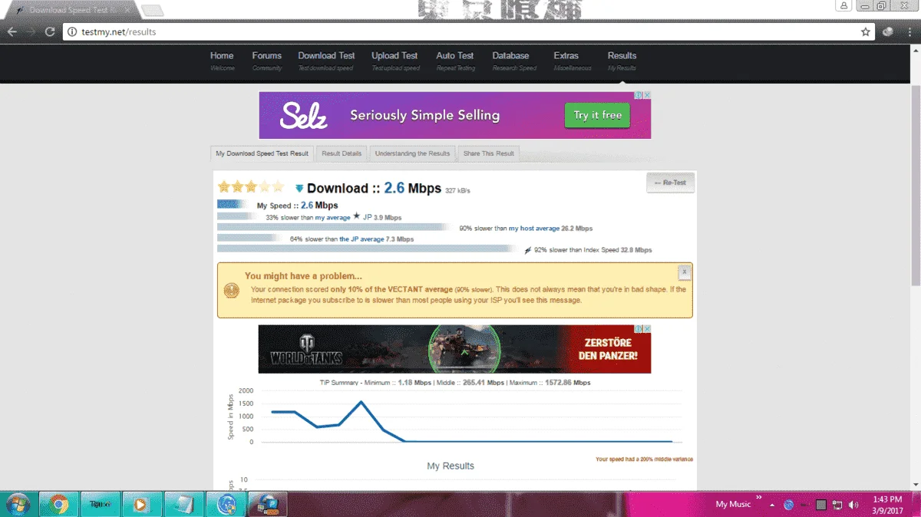Image resolution: width=921 pixels, height=517 pixels.
Task: Open the Home menu item
Action: 222,61
